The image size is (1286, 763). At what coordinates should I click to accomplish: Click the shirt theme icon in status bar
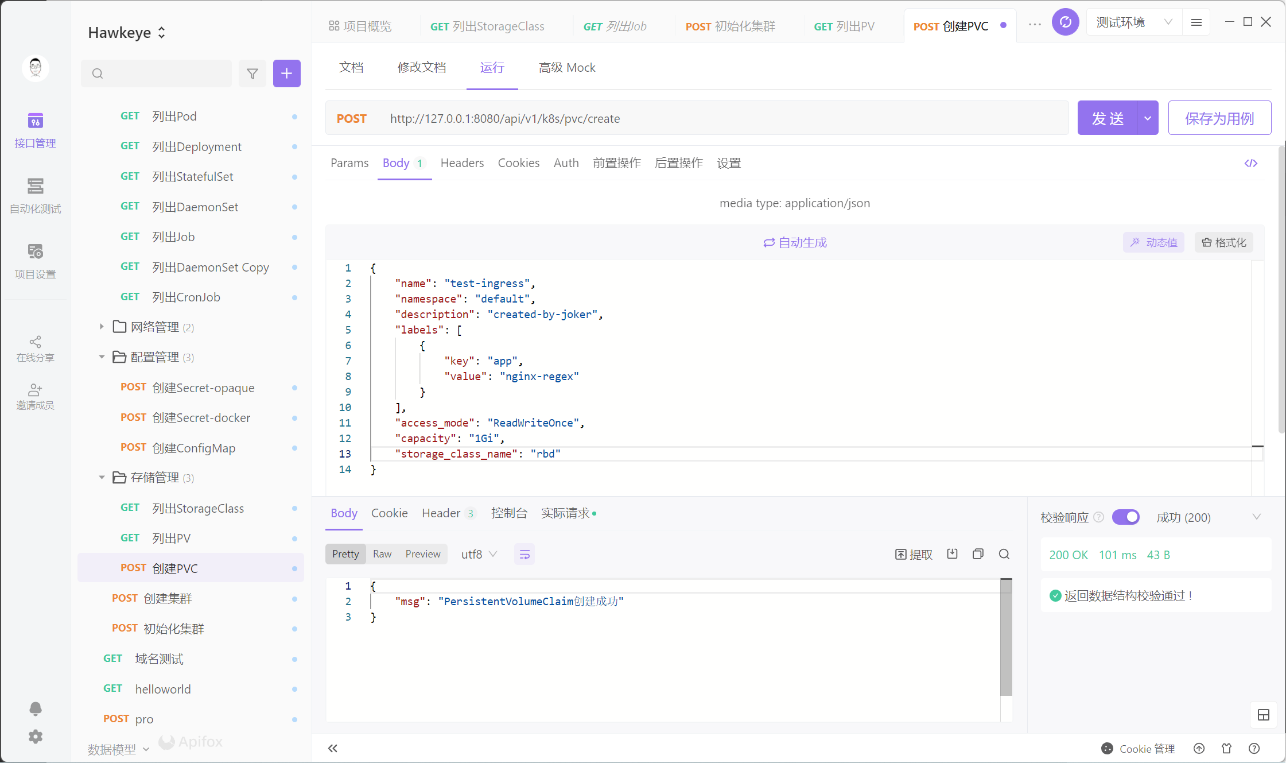tap(1227, 748)
